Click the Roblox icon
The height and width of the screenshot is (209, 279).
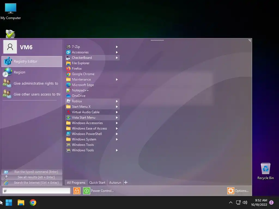click(68, 101)
